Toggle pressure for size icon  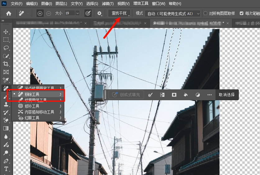point(88,13)
